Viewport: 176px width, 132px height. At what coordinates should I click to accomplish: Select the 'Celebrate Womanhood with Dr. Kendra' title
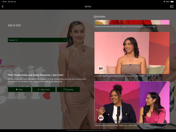pos(125,26)
